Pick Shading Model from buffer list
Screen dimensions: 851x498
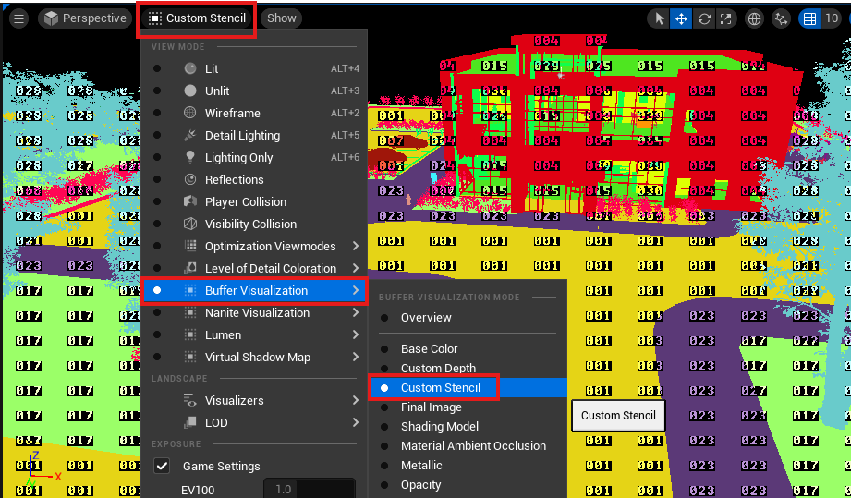coord(439,427)
